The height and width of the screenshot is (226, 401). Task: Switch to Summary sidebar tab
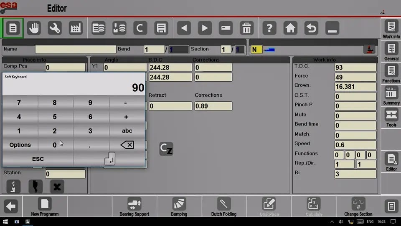pyautogui.click(x=391, y=95)
